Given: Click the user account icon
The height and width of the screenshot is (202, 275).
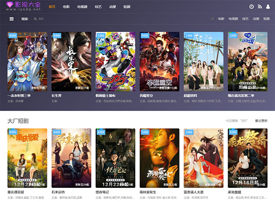Looking at the screenshot, I should (x=268, y=7).
